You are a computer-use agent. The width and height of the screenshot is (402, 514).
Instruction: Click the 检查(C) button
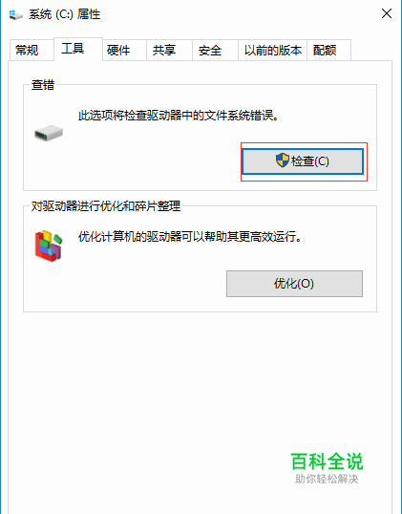click(303, 161)
